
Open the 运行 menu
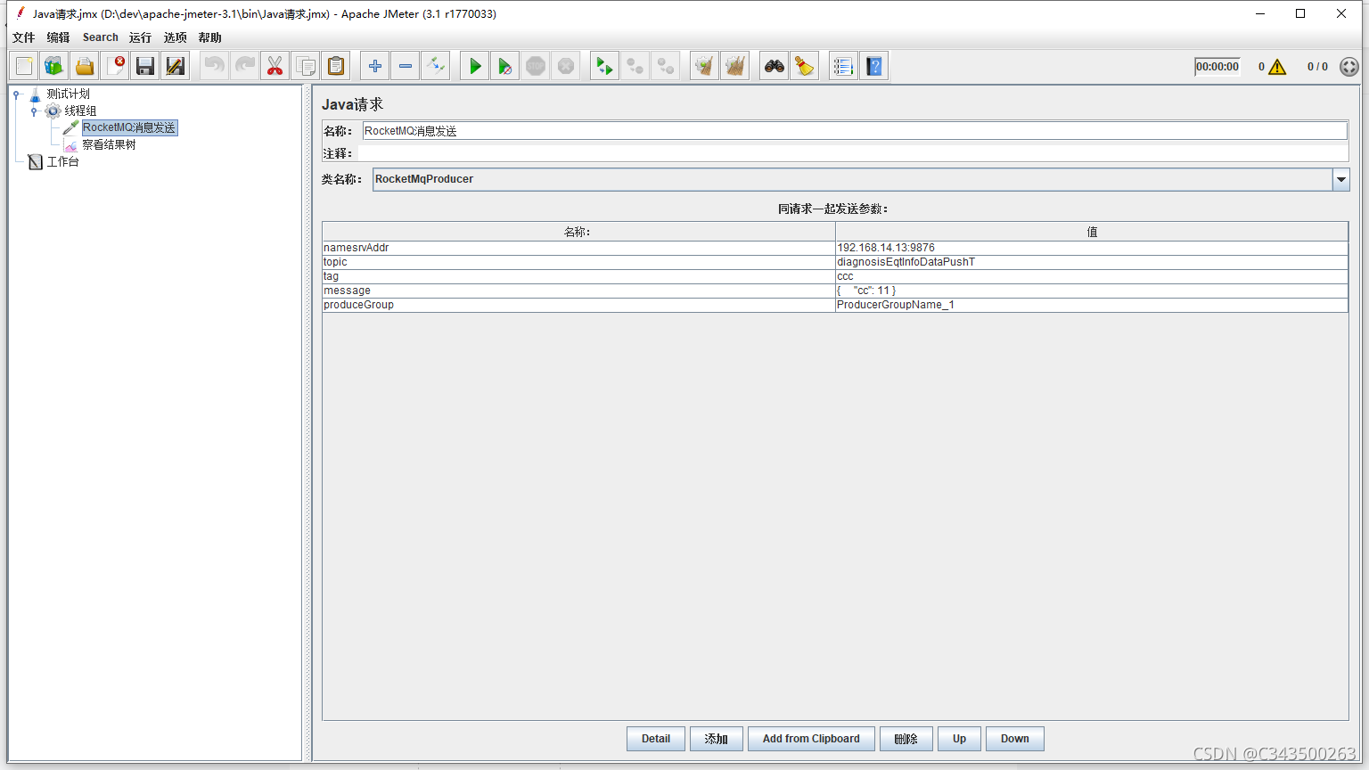click(140, 37)
